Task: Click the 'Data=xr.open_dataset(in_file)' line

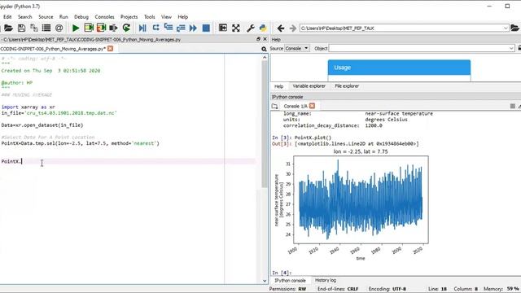Action: 42,125
